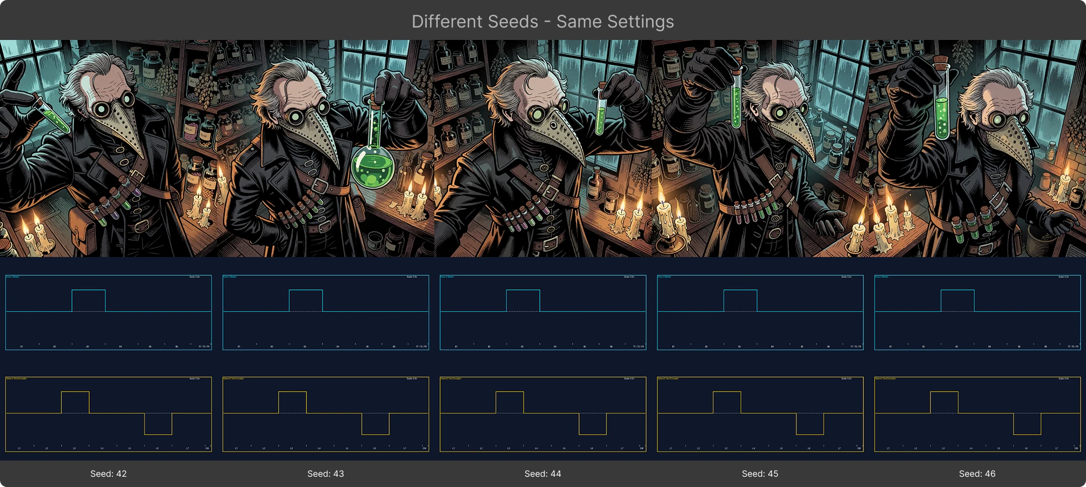Select the cyan model graph under Seed 43

[326, 313]
